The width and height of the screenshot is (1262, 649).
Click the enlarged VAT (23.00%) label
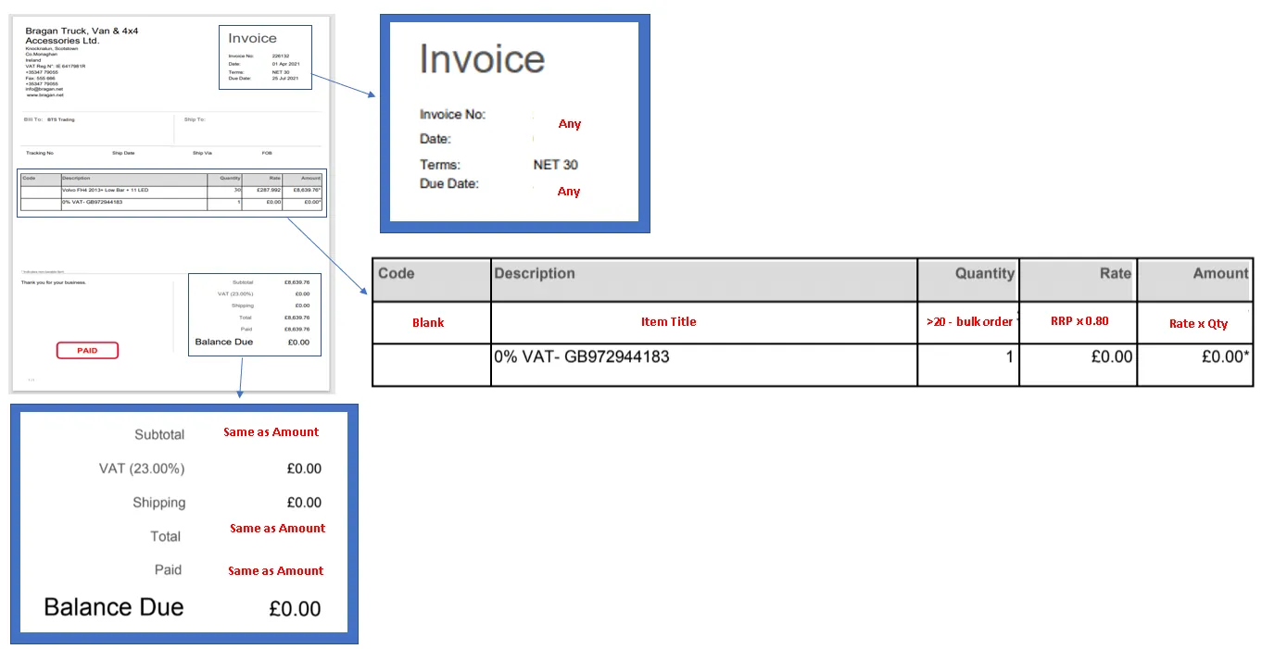(142, 468)
